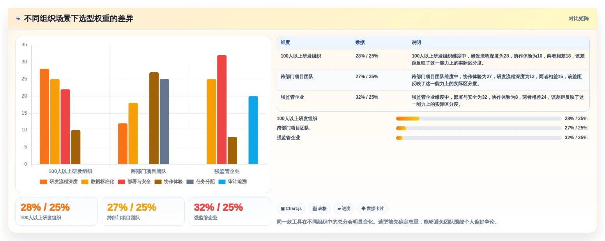Click the tall red 部署与安全 bar for 强监管企业
The image size is (605, 241).
[222, 110]
